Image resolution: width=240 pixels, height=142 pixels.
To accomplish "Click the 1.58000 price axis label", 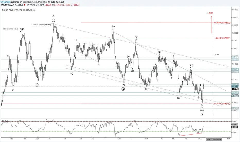I will pos(235,33).
